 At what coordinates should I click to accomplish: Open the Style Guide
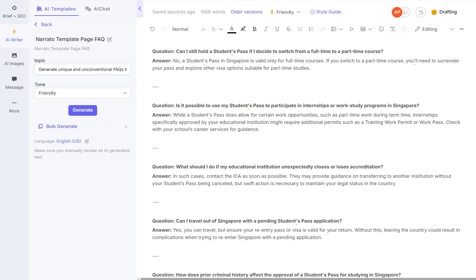click(326, 12)
